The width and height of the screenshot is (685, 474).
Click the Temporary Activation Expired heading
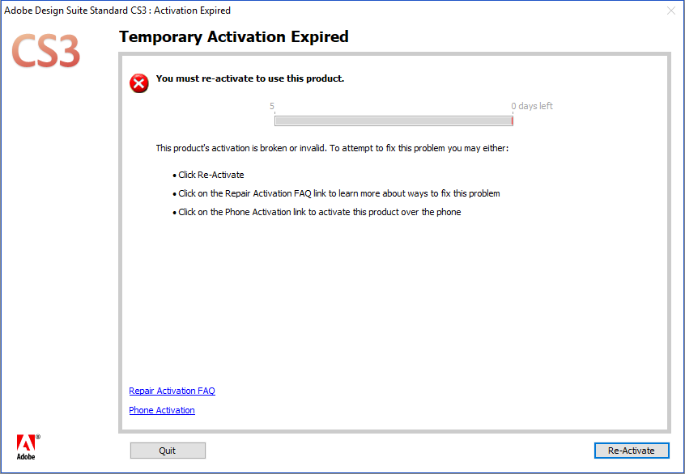pyautogui.click(x=233, y=37)
